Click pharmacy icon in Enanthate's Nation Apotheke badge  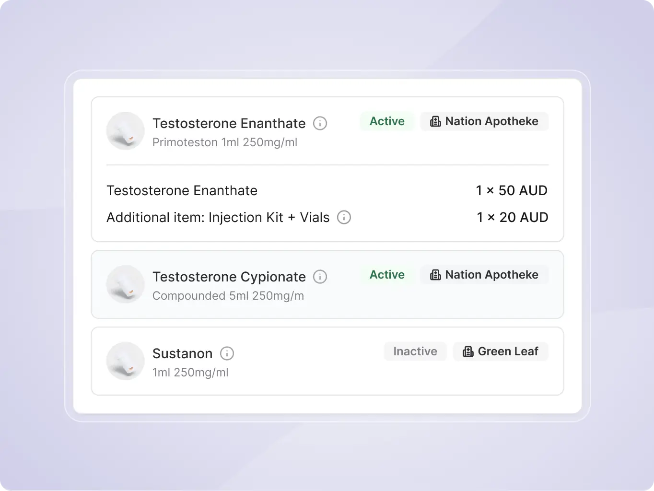pos(435,122)
